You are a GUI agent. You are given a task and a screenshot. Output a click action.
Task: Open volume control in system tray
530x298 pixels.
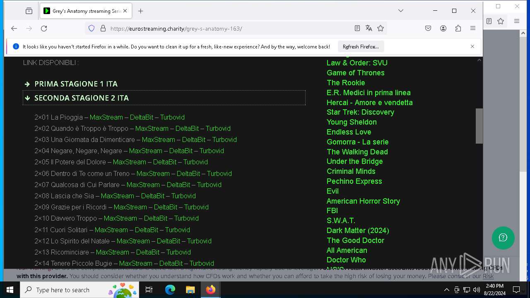tap(477, 290)
